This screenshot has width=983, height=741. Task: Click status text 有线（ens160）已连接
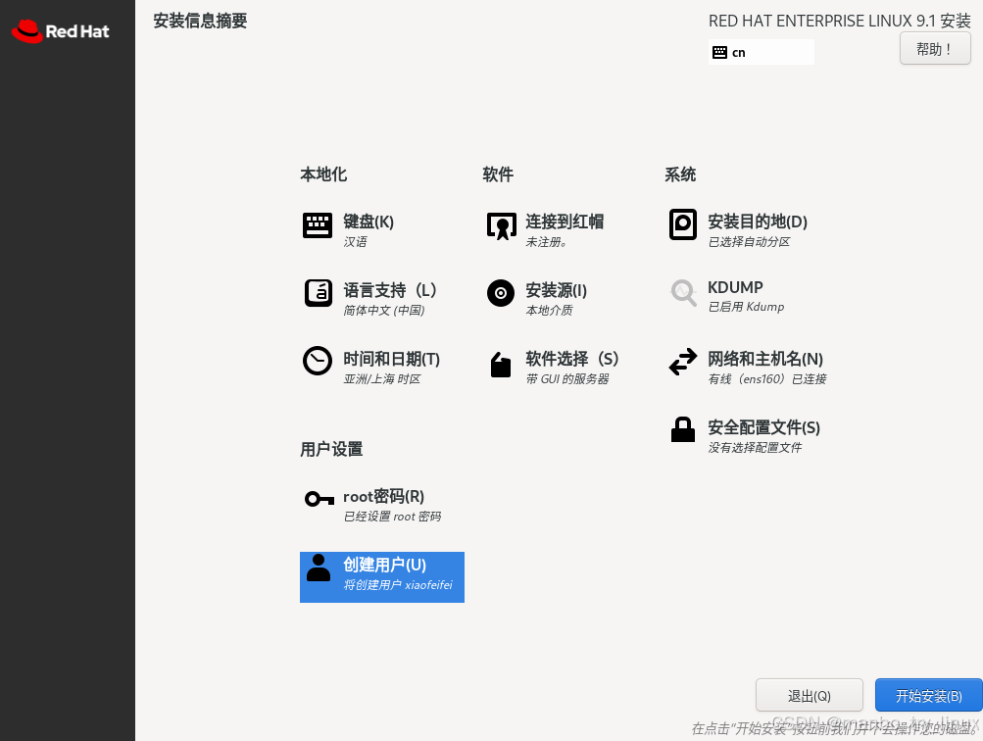[x=767, y=379]
